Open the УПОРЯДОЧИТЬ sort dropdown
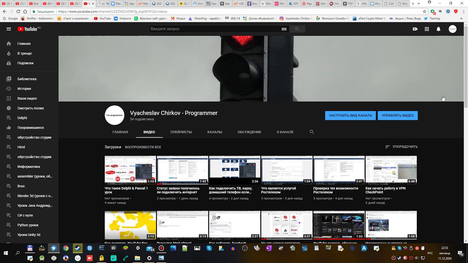The width and height of the screenshot is (468, 263). coord(401,147)
